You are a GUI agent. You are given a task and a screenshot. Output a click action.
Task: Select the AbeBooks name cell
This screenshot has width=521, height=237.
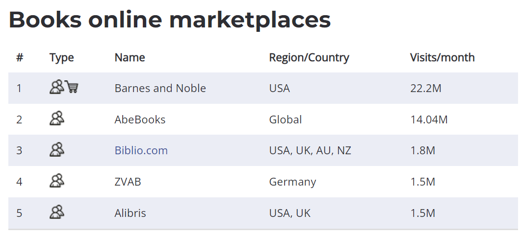(140, 119)
